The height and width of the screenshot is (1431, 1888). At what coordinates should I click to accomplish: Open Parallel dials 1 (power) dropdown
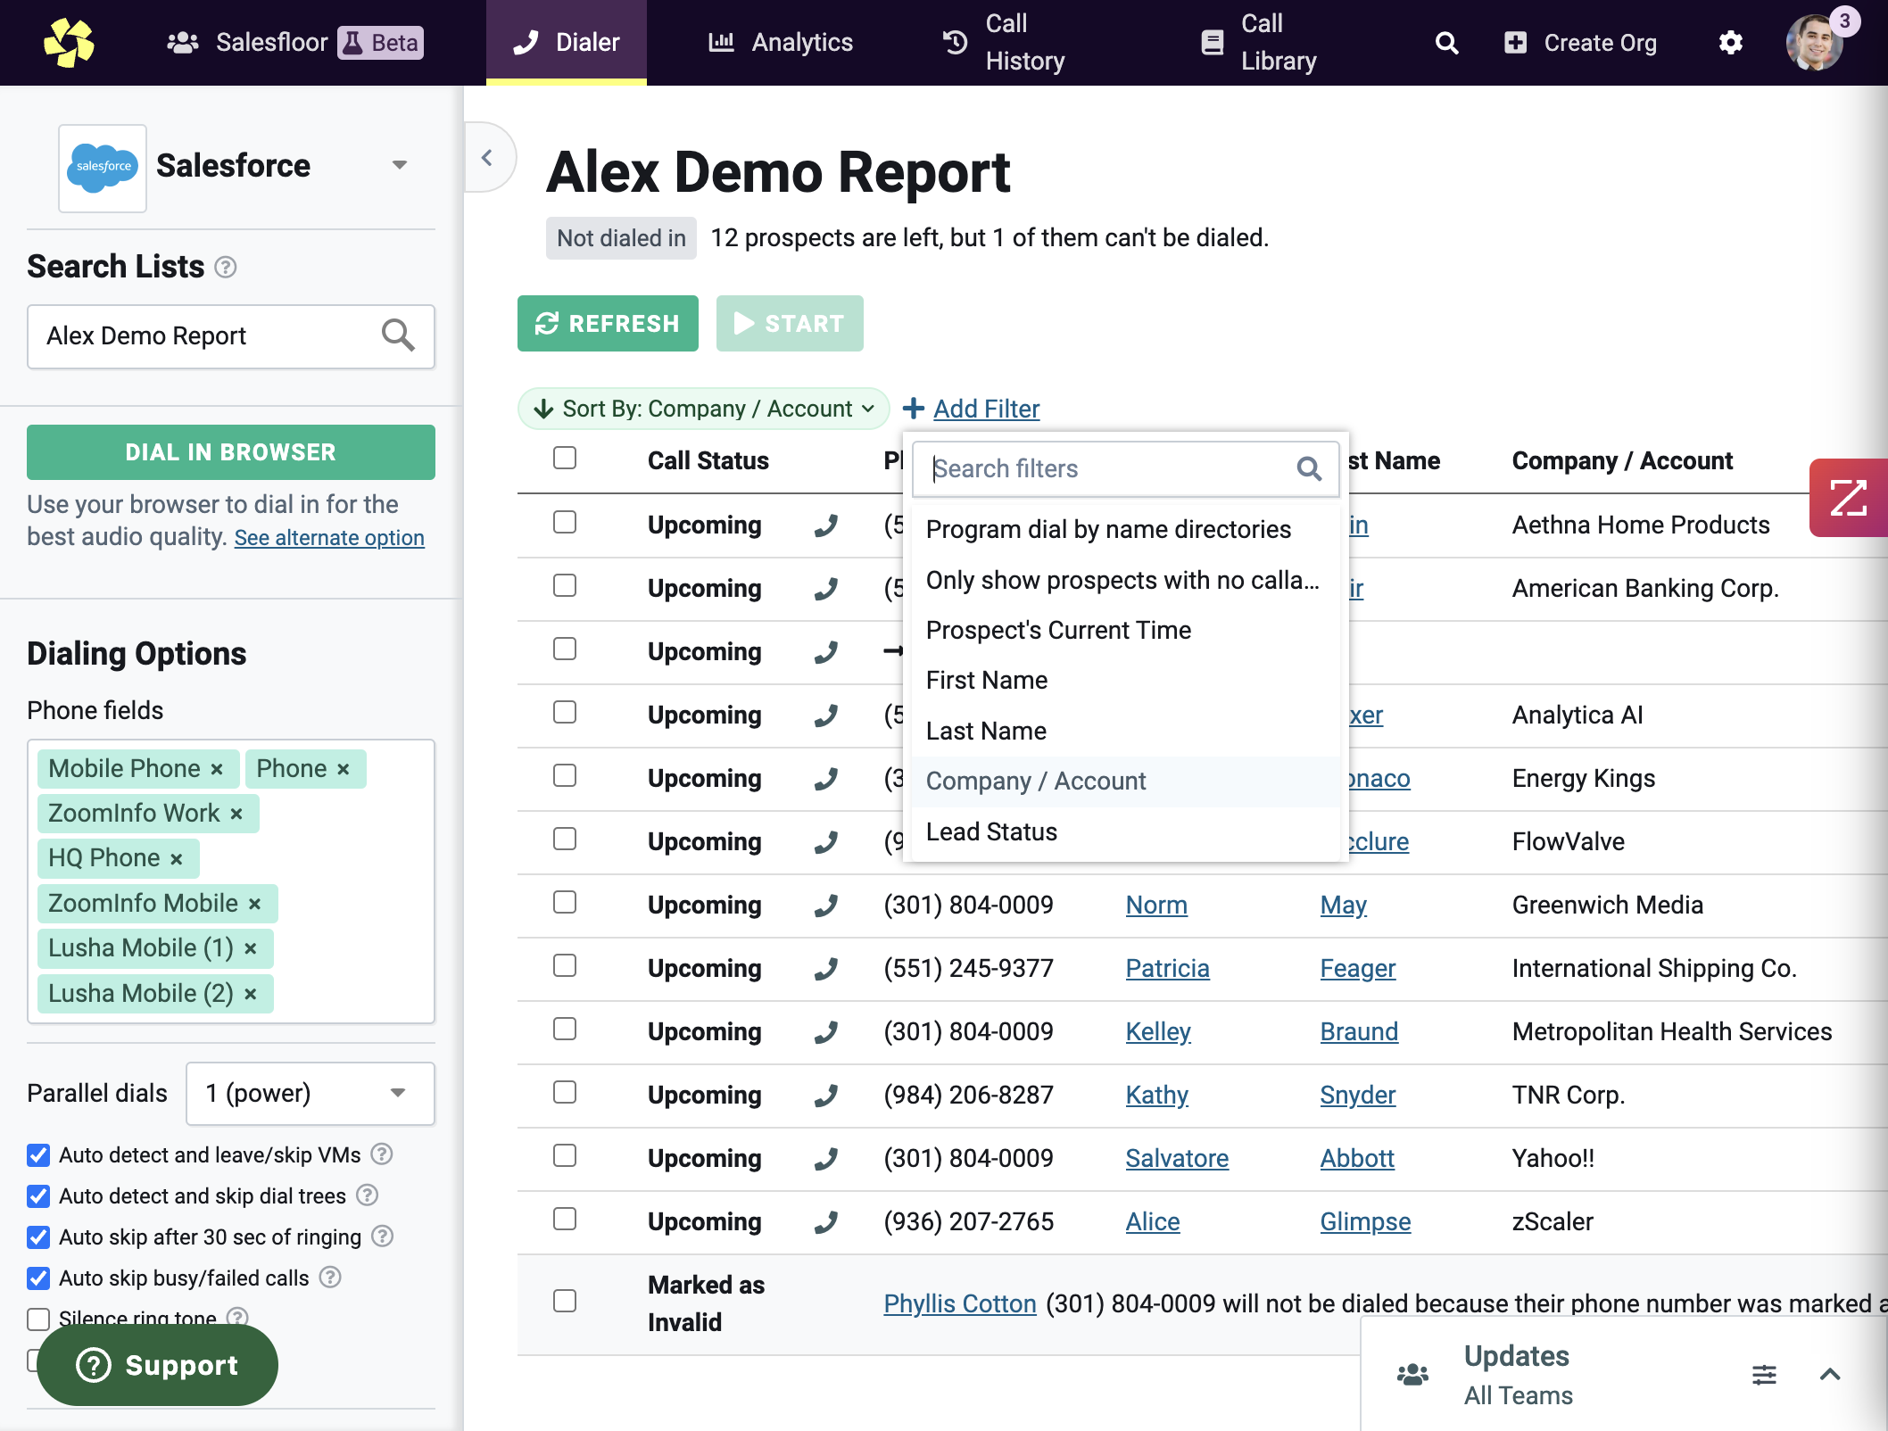click(x=310, y=1093)
